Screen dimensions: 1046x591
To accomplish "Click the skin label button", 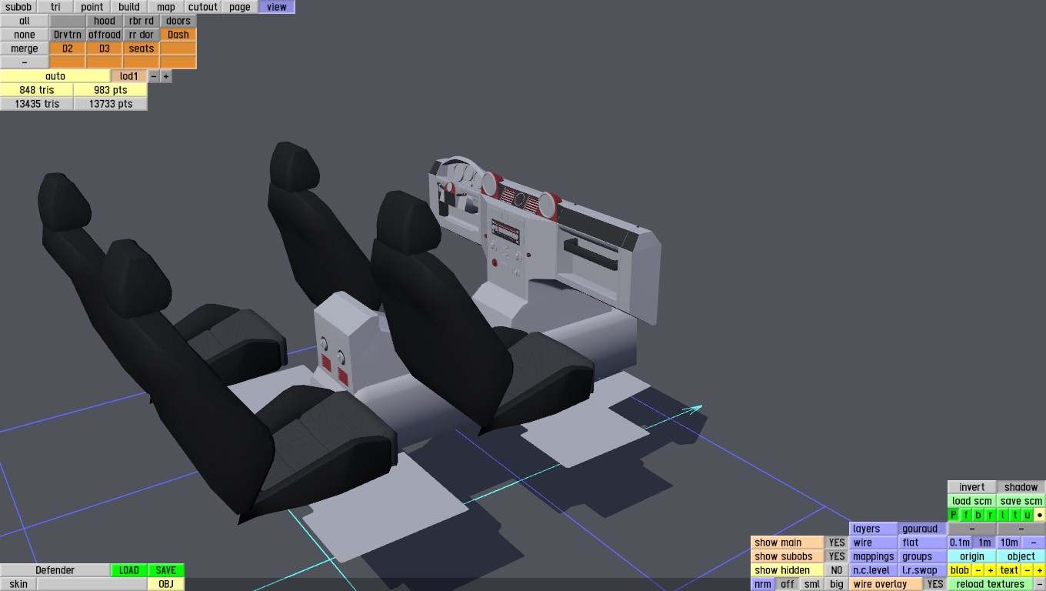I will click(x=18, y=584).
